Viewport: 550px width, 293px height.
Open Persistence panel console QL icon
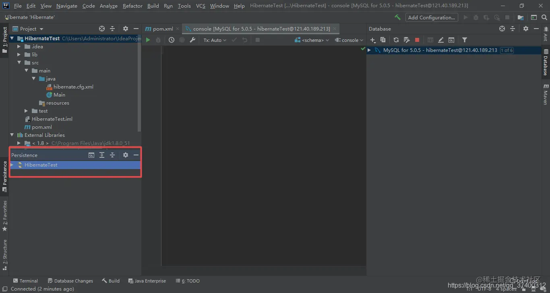(91, 155)
